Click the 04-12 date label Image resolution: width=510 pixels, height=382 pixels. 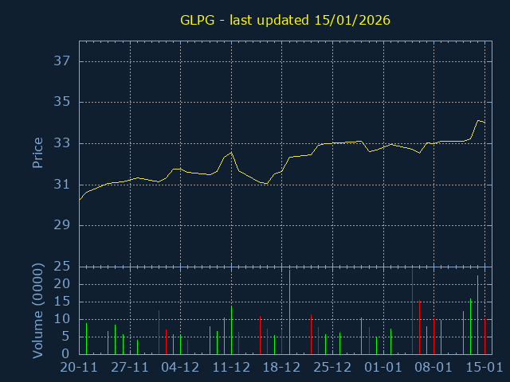click(180, 368)
